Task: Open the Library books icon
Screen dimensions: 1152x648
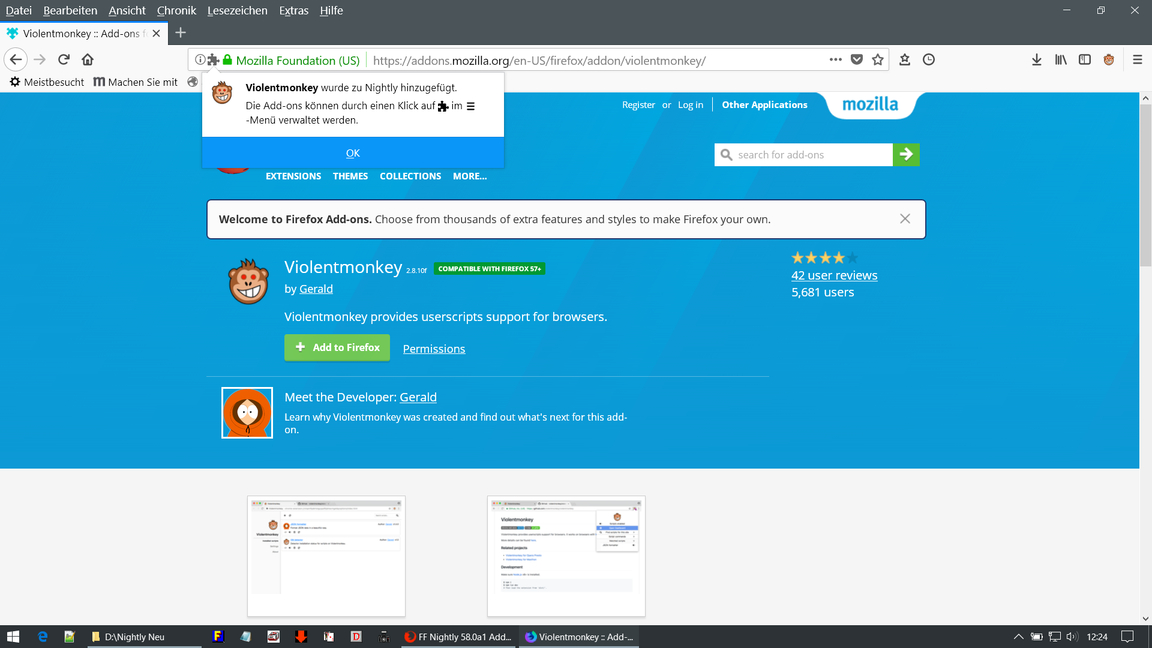Action: tap(1060, 59)
